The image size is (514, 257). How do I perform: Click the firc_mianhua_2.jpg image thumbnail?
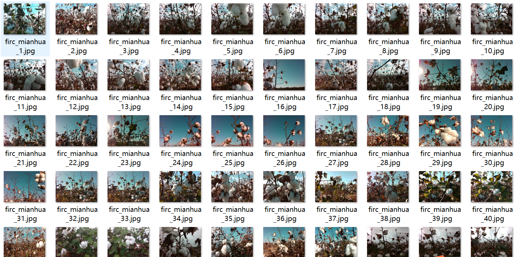[x=77, y=19]
